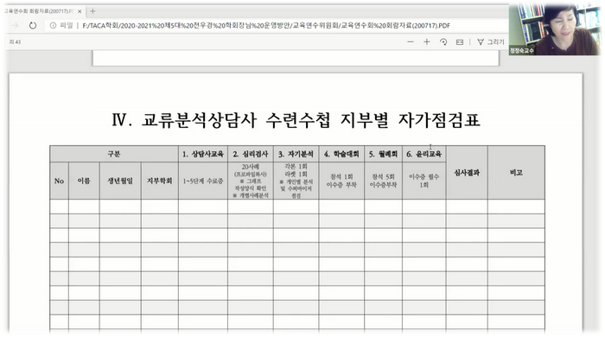Rotate the PDF page
Image resolution: width=605 pixels, height=337 pixels.
443,41
